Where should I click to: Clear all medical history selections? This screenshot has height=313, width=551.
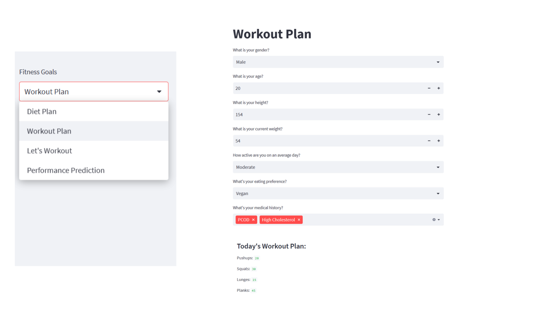point(434,220)
